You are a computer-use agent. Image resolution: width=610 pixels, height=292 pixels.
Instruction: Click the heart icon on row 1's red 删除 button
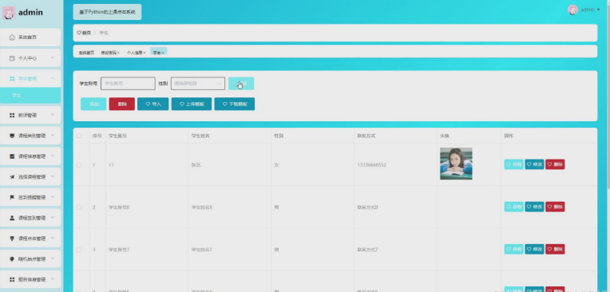[x=549, y=164]
